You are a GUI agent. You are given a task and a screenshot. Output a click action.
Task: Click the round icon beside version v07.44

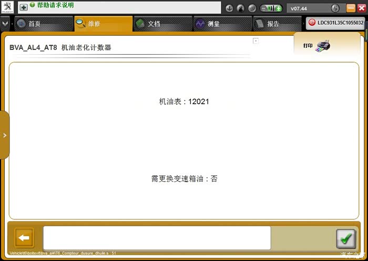pyautogui.click(x=335, y=8)
